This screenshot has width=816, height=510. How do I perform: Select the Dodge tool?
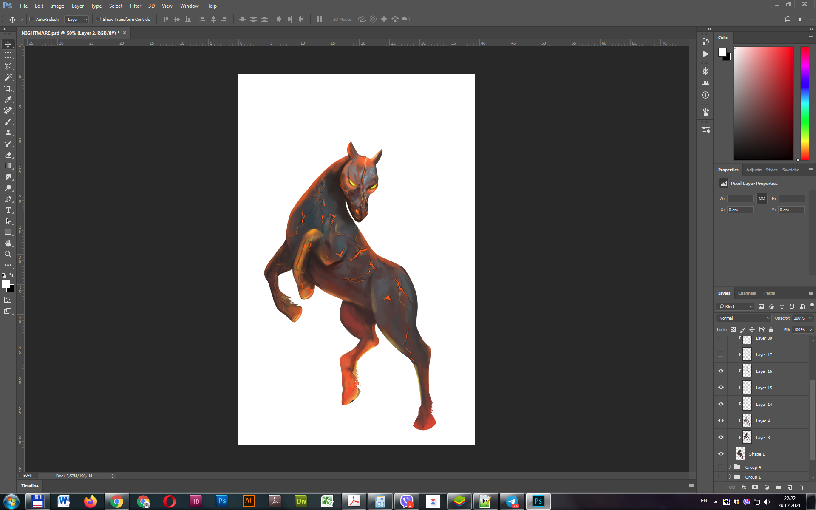(8, 188)
